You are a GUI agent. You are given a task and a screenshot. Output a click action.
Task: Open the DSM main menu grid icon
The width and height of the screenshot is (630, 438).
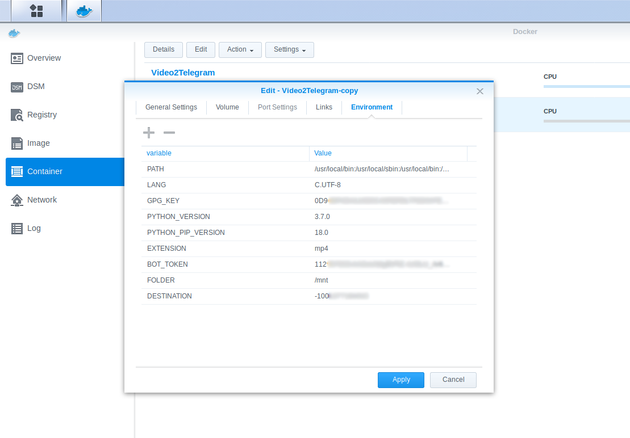coord(36,11)
